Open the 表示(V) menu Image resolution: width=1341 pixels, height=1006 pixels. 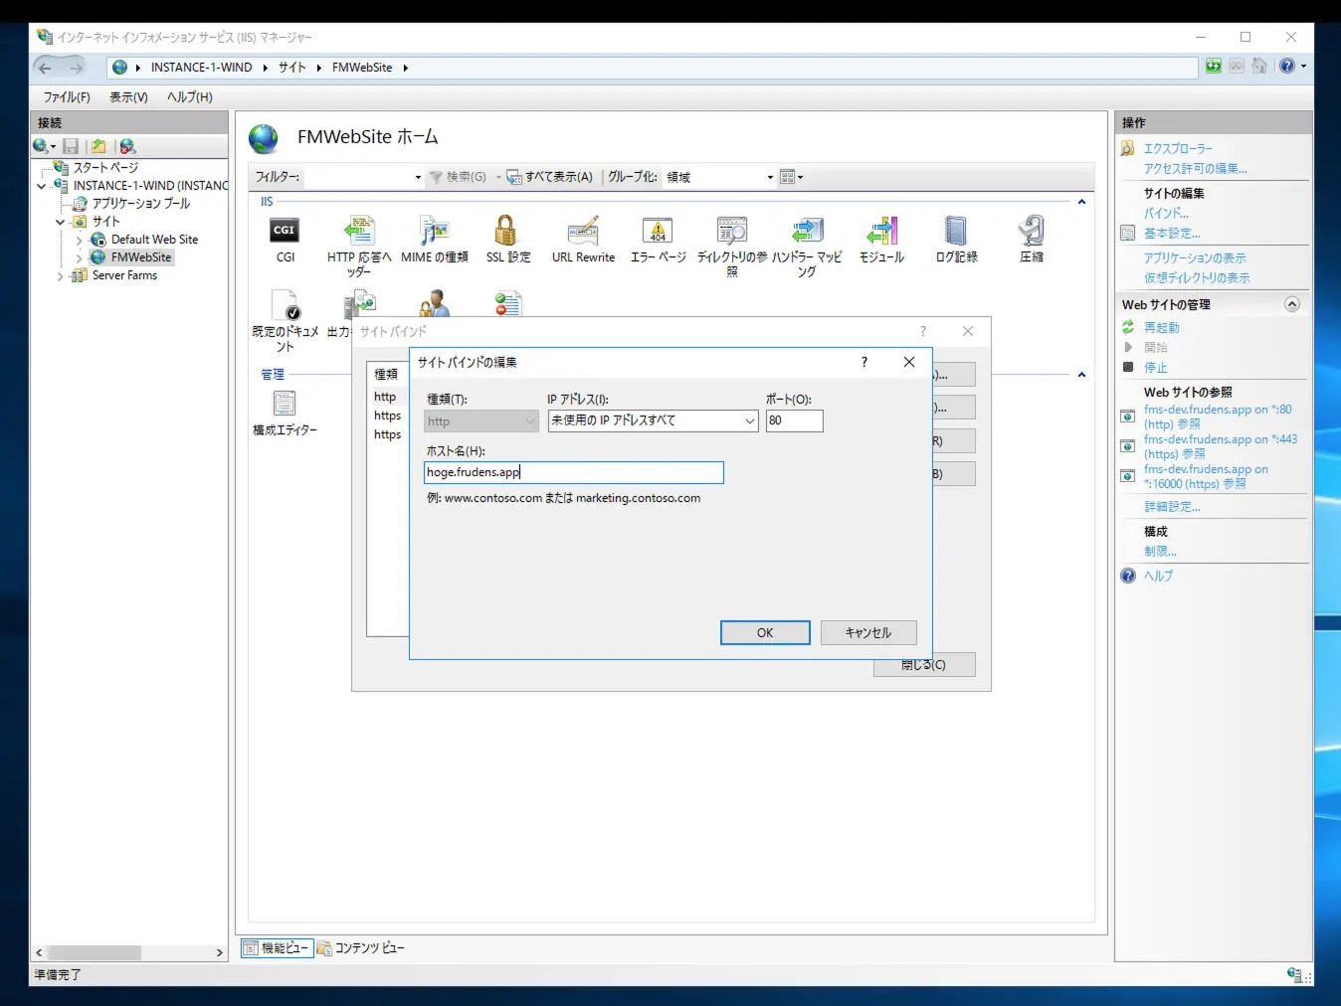[127, 96]
